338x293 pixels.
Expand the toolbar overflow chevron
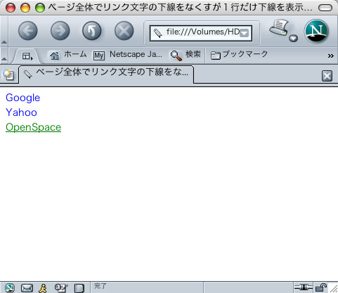pos(331,56)
